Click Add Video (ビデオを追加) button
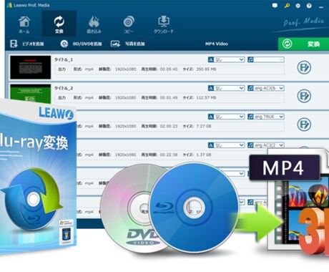This screenshot has height=272, width=329. 26,44
